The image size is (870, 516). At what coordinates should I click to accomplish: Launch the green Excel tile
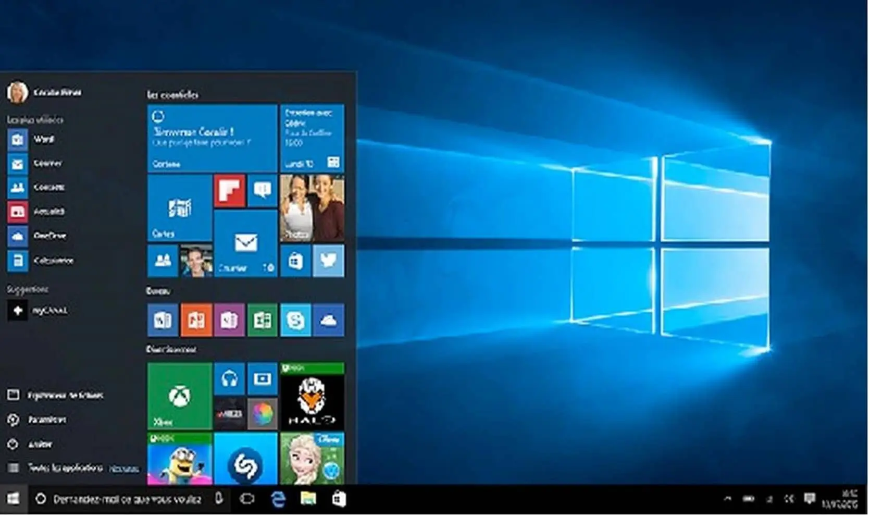262,320
